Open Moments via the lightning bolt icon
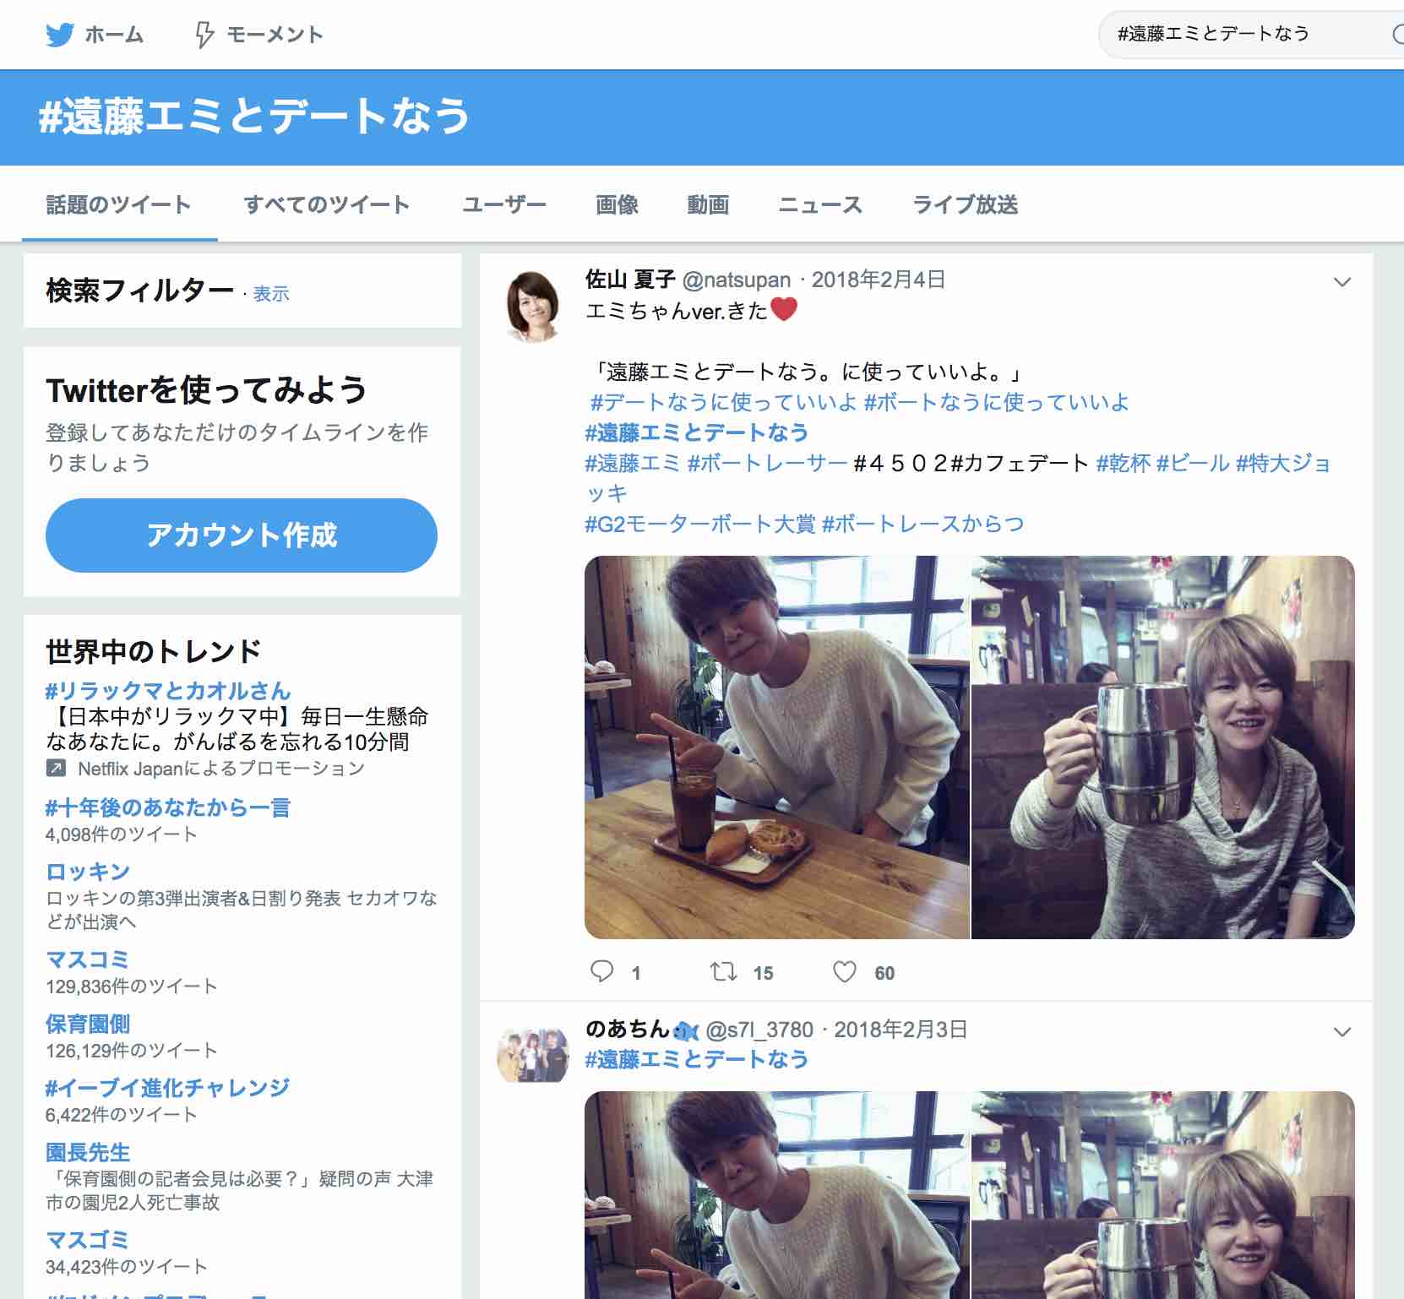The height and width of the screenshot is (1299, 1404). coord(204,35)
